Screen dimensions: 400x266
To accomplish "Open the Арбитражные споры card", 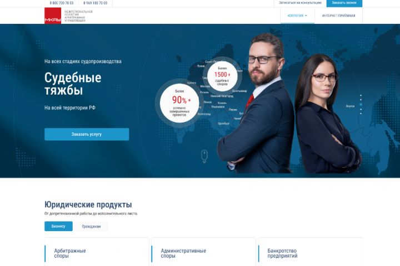I will click(97, 252).
